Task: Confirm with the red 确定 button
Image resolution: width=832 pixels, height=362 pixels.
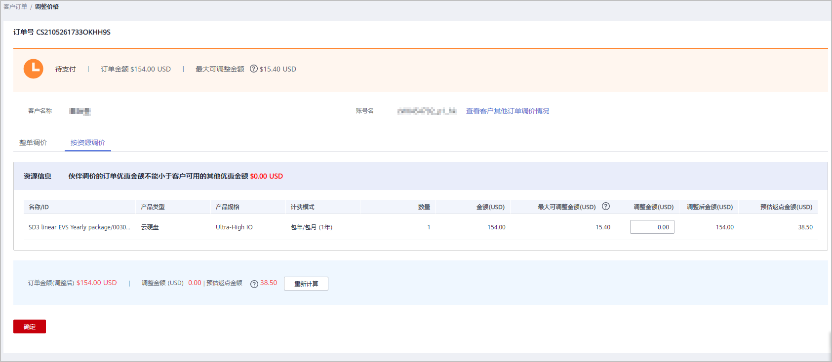Action: pyautogui.click(x=30, y=326)
